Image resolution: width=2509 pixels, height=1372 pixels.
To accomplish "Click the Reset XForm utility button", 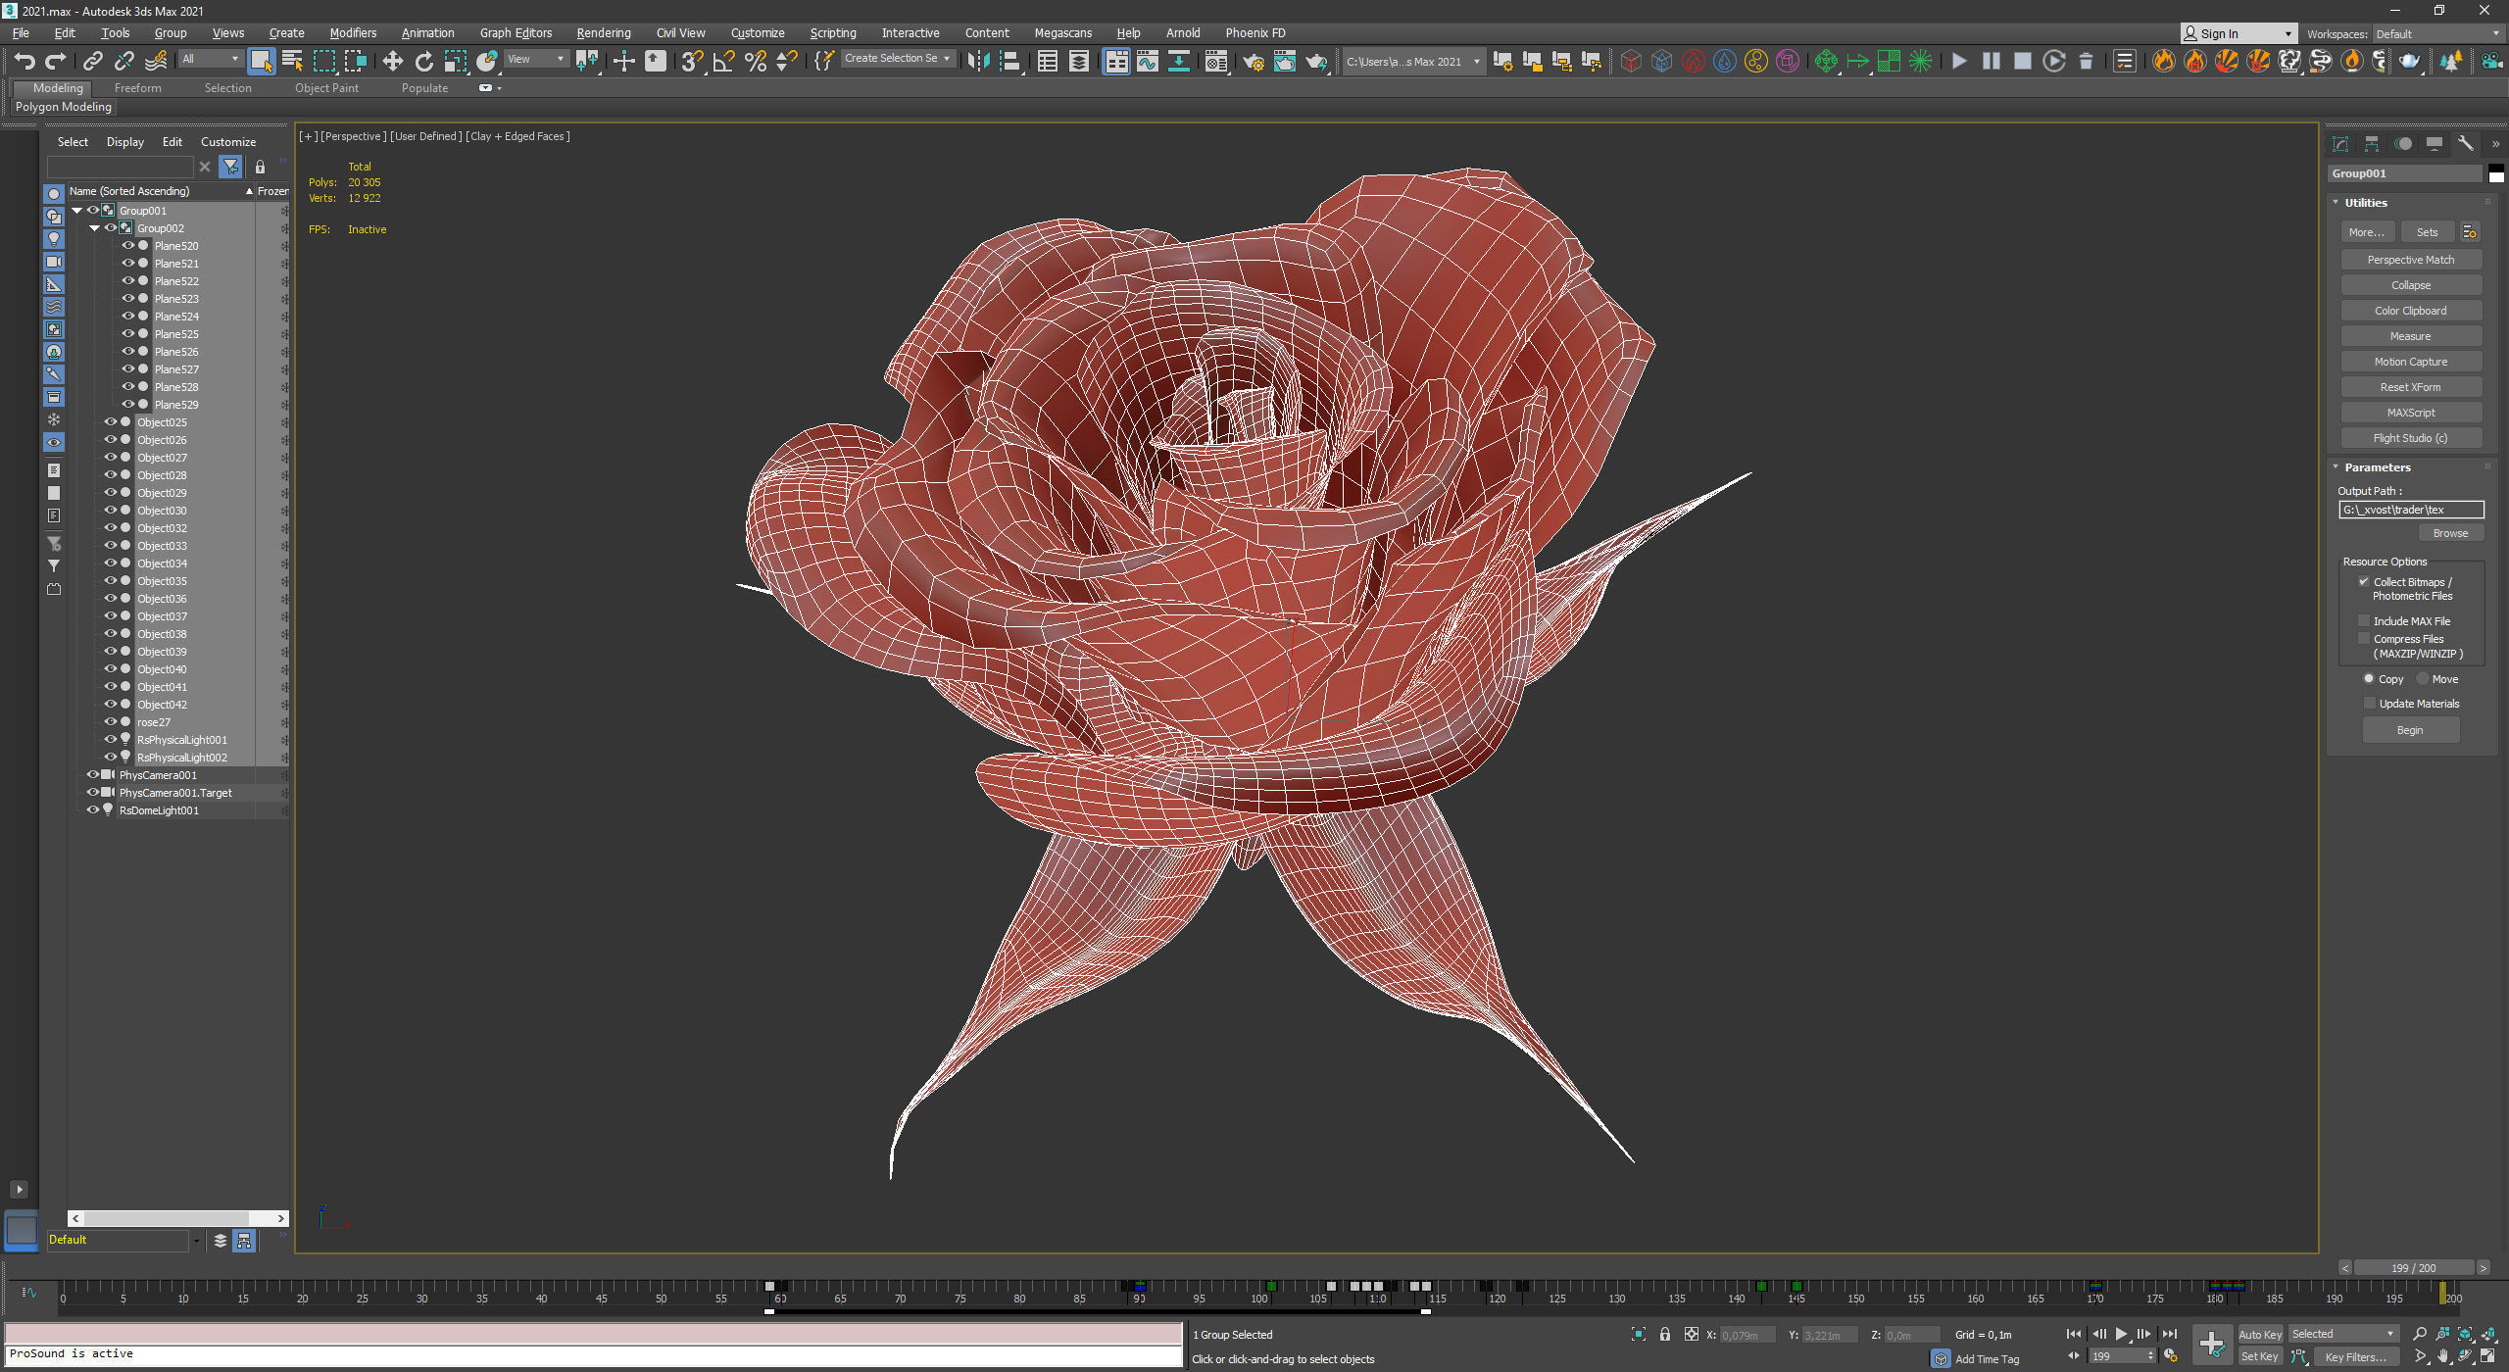I will [2410, 387].
